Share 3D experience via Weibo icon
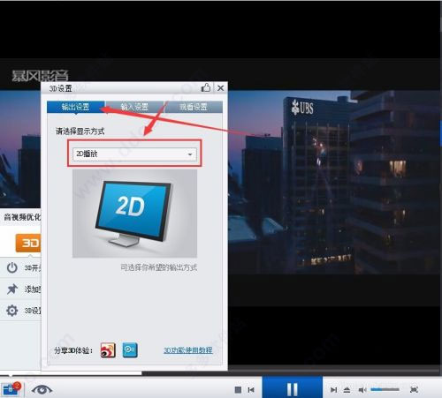The width and height of the screenshot is (442, 398). click(108, 350)
